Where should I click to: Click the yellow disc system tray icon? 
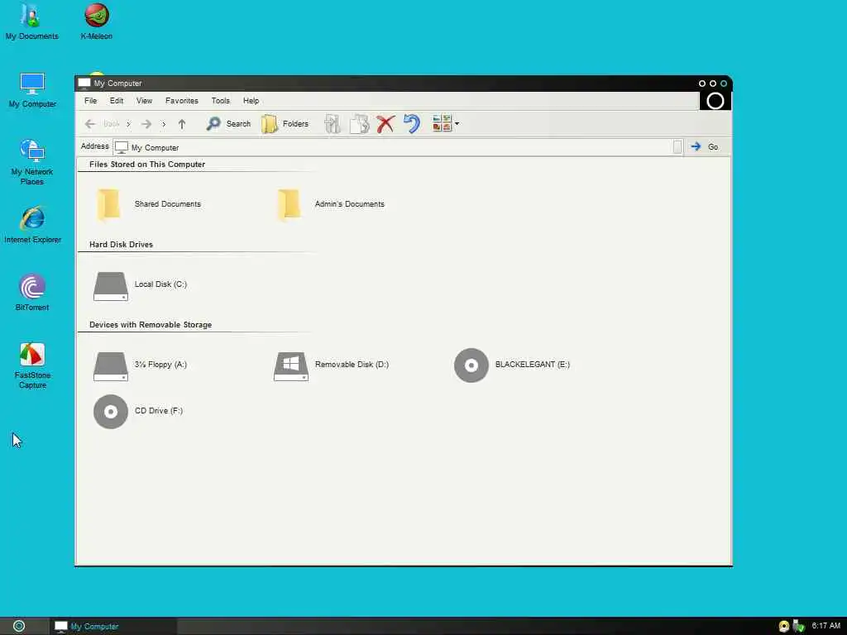784,627
